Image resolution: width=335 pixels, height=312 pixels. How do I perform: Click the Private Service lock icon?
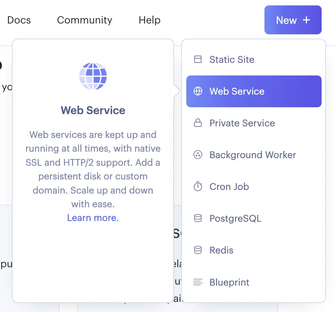pos(198,123)
